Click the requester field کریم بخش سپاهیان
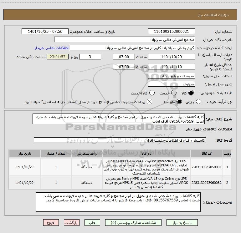This screenshot has height=233, width=241. (x=132, y=48)
